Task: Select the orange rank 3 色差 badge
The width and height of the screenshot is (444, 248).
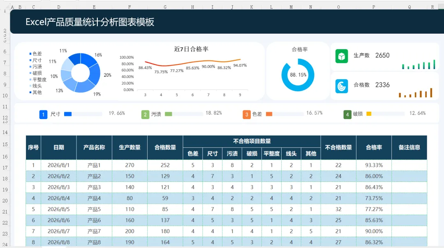Action: tap(246, 114)
